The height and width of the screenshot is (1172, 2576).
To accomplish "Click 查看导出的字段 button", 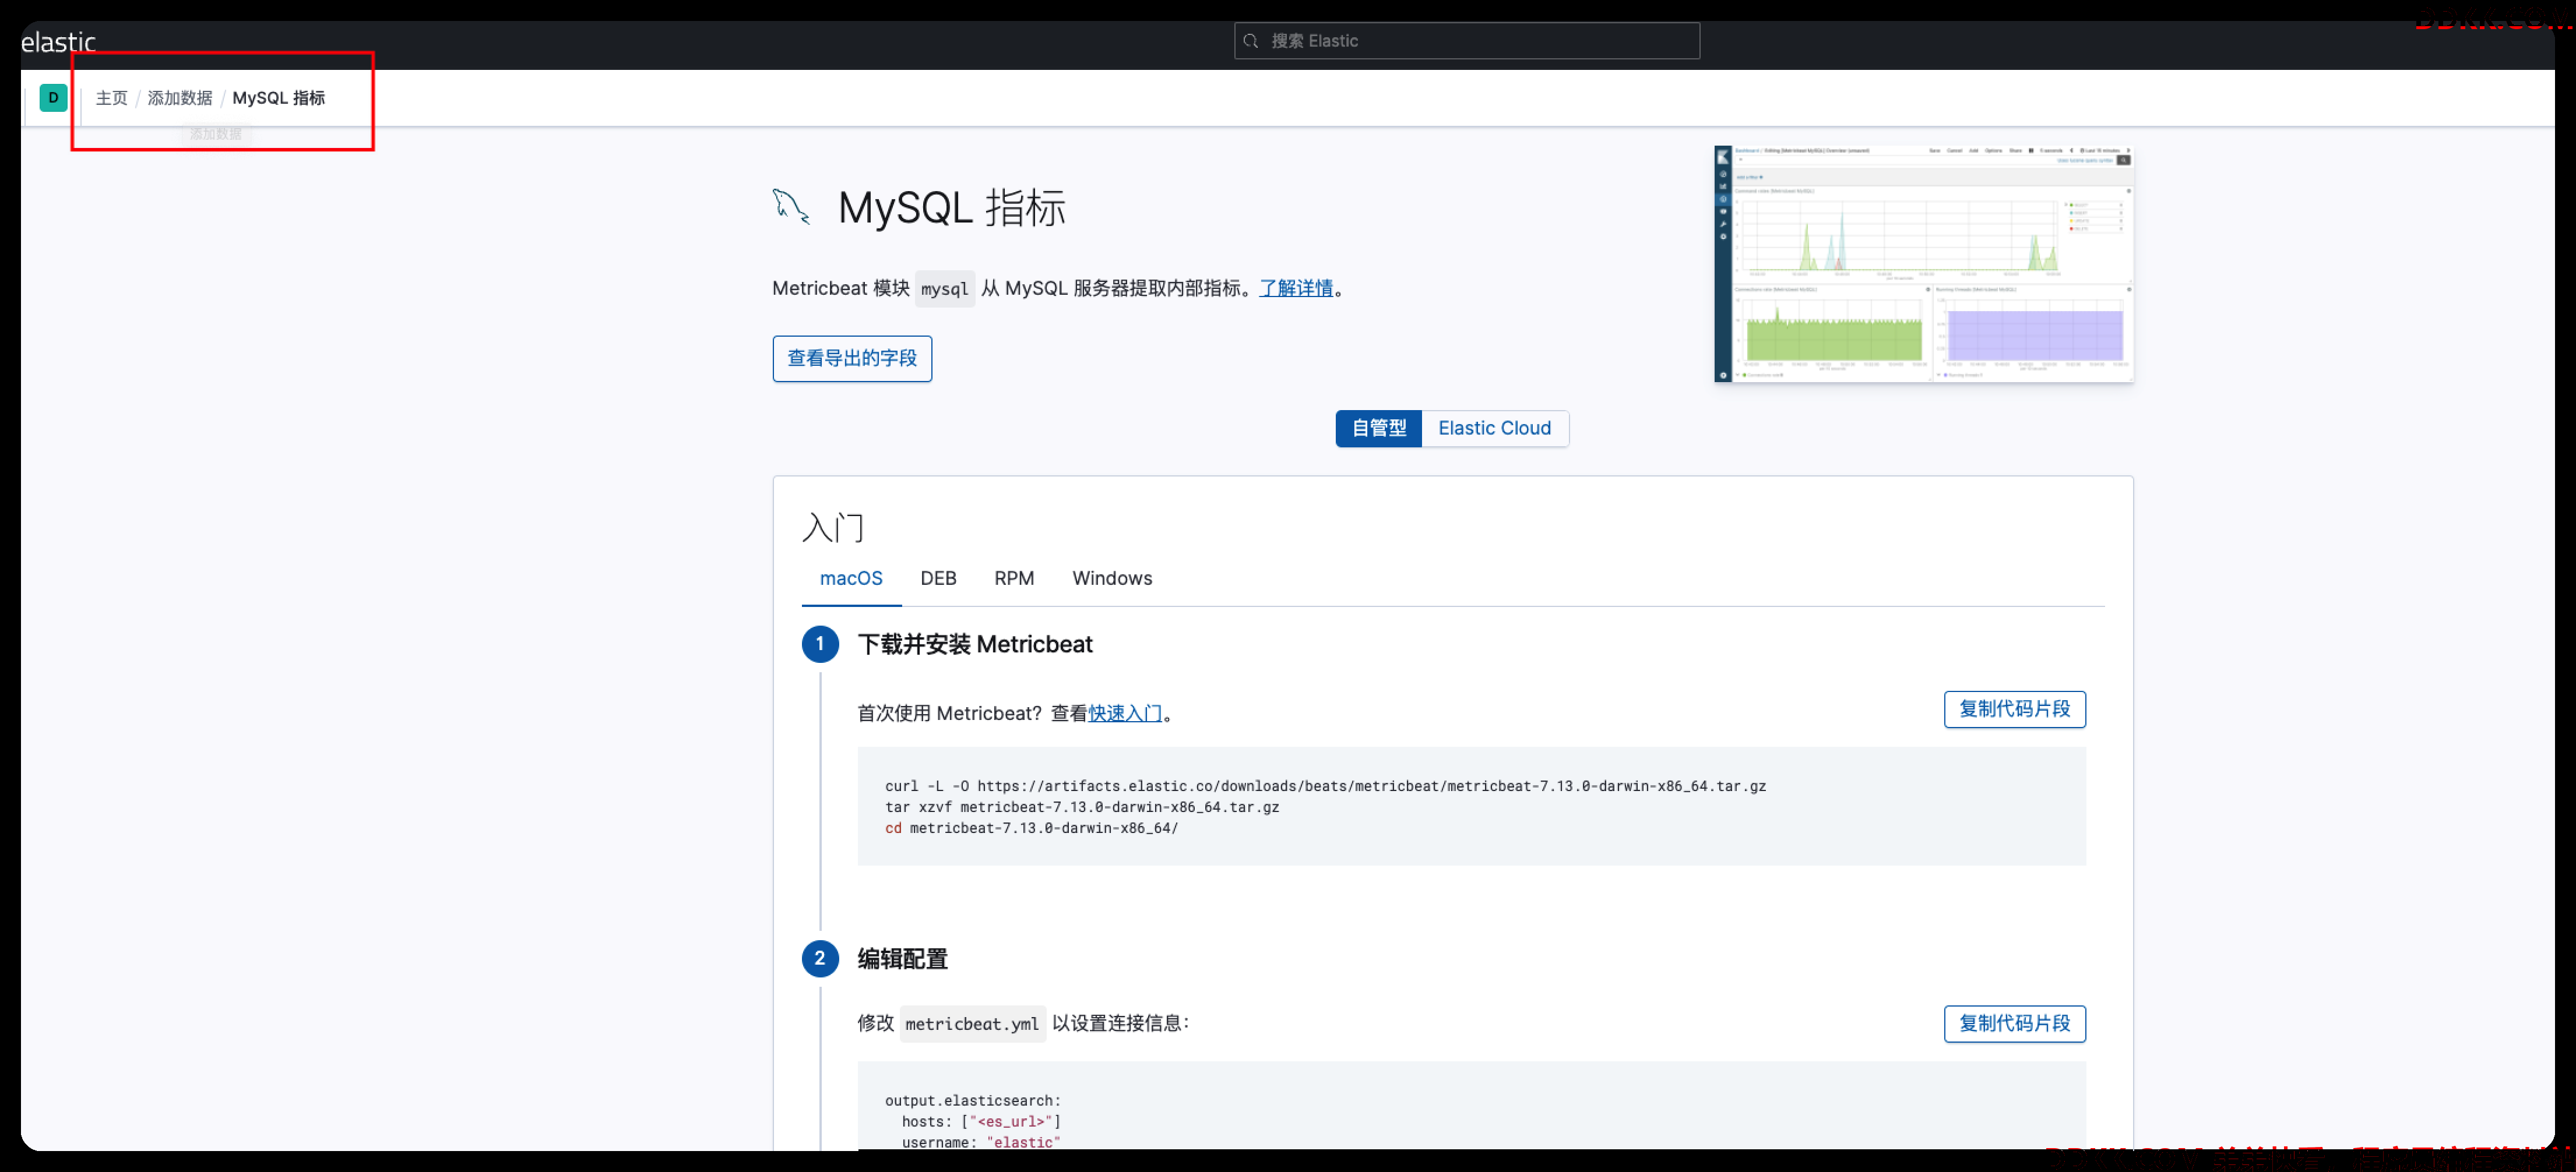I will pyautogui.click(x=852, y=359).
